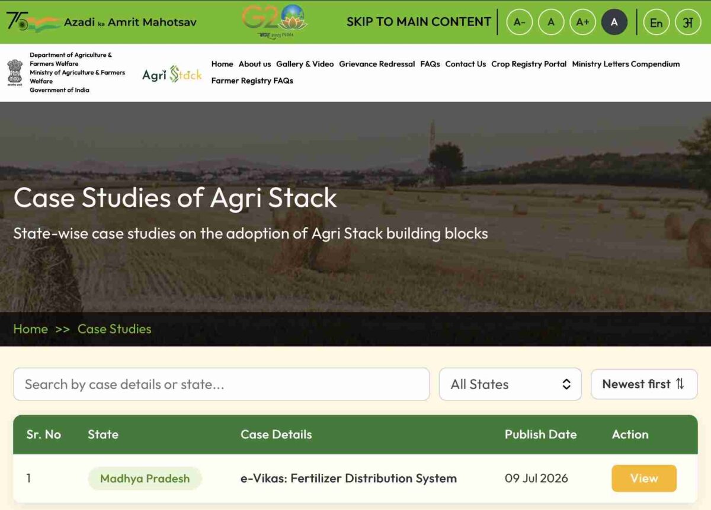Switch language to English (En)
The image size is (711, 510).
(656, 23)
